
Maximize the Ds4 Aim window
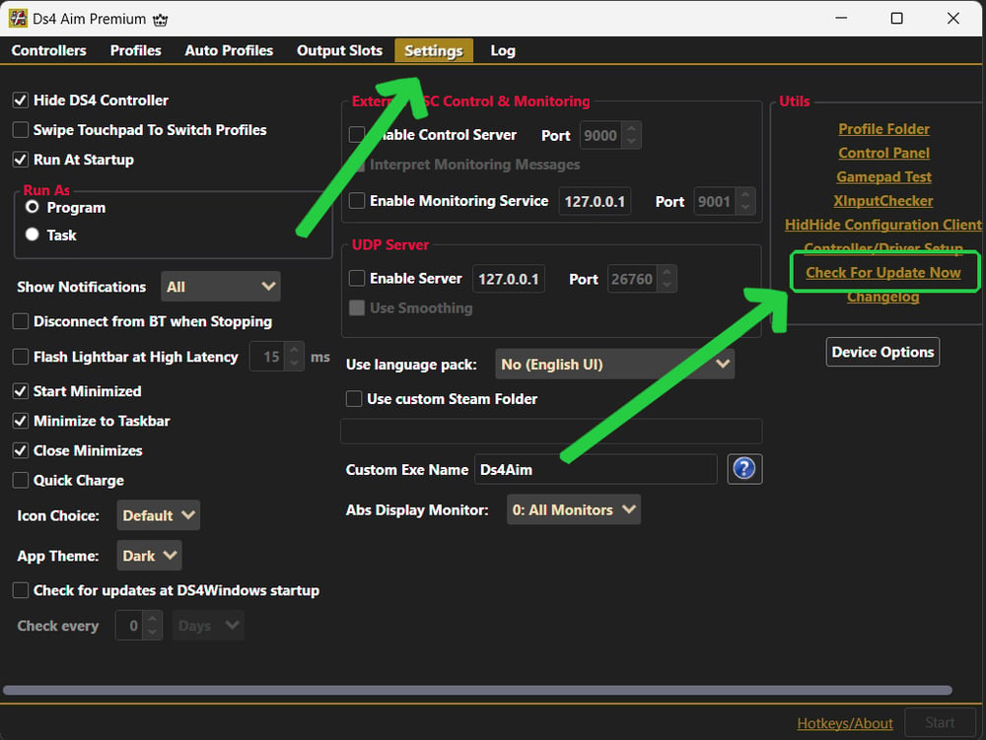pos(896,18)
